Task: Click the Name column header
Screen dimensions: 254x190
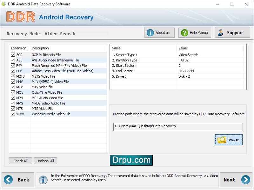Action: (116, 48)
